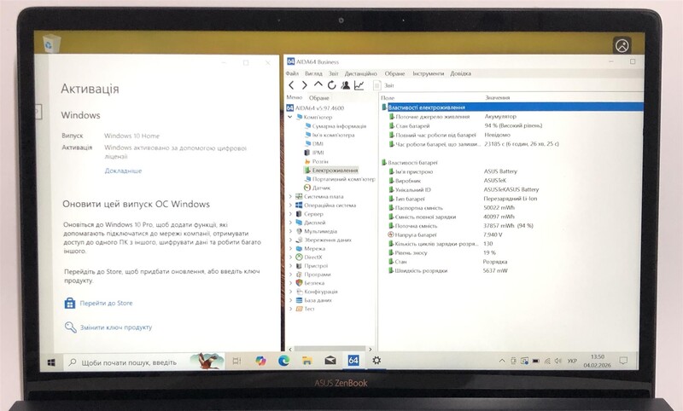Click the Докладніше link
Image resolution: width=683 pixels, height=411 pixels.
[123, 171]
